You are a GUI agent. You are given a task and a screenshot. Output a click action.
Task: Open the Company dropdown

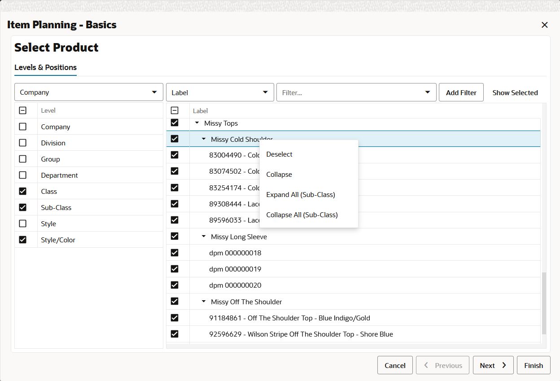click(89, 92)
